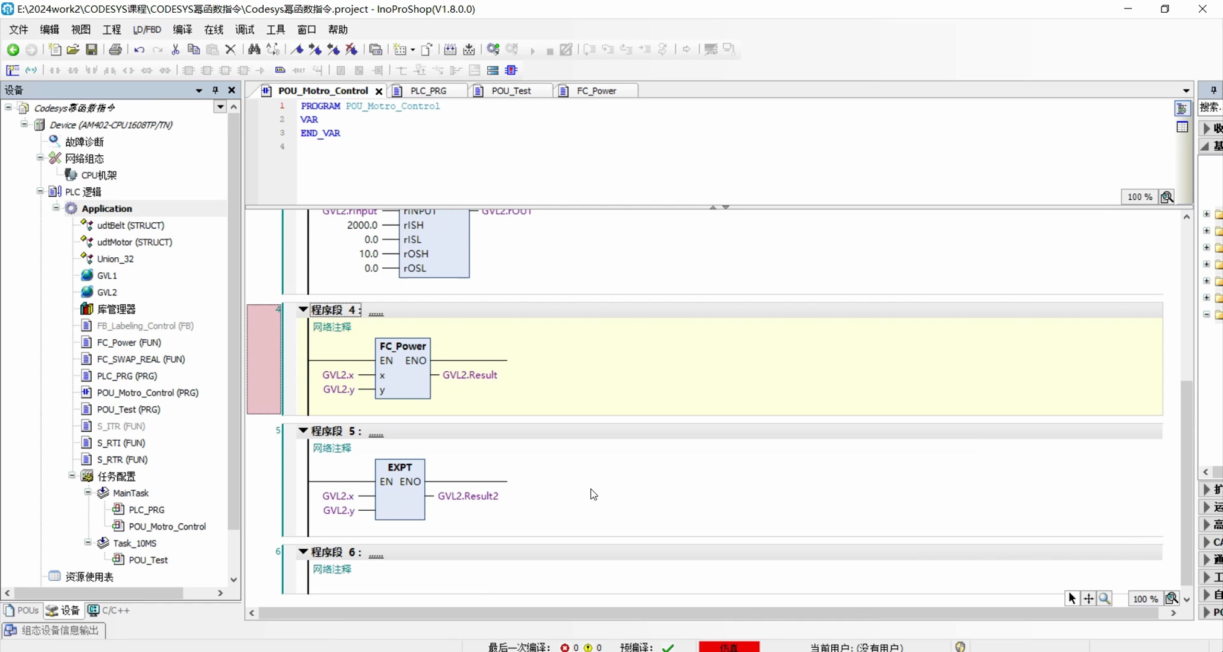Save the project with floppy icon

[x=91, y=50]
